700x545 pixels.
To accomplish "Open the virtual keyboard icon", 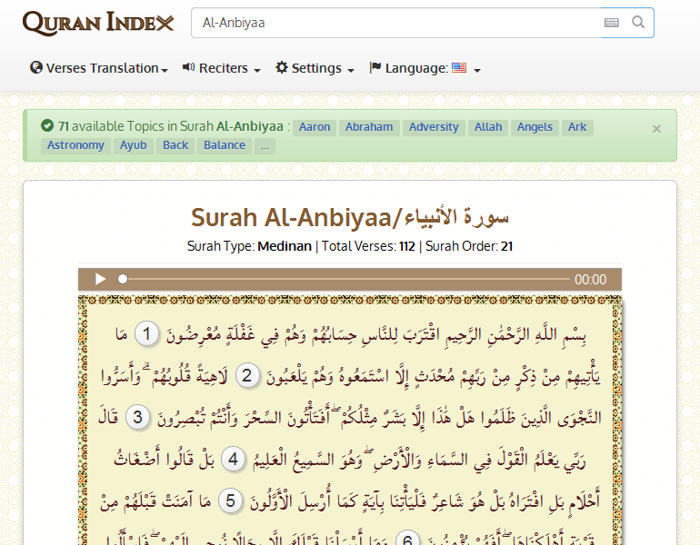I will point(611,23).
